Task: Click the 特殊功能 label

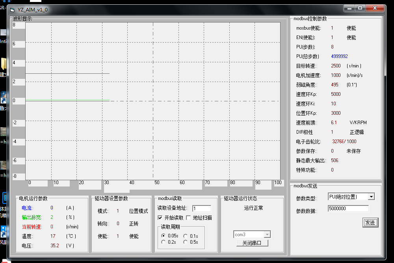Action: pyautogui.click(x=306, y=170)
